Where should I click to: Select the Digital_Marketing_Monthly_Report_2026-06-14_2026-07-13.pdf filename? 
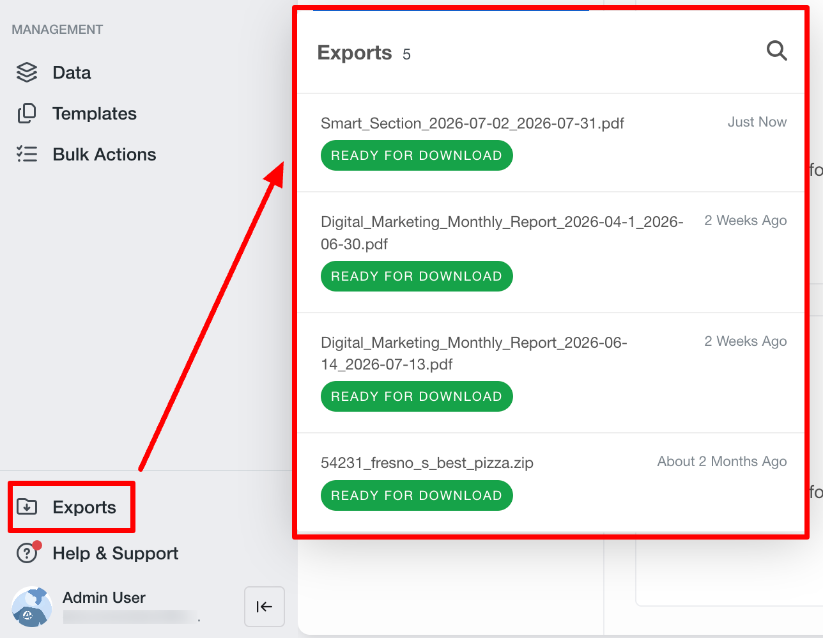474,354
